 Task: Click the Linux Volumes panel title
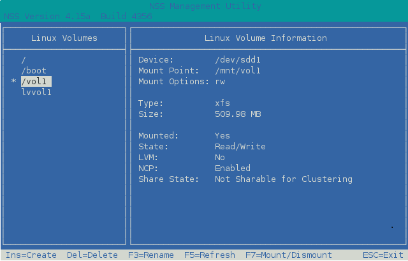pyautogui.click(x=64, y=38)
